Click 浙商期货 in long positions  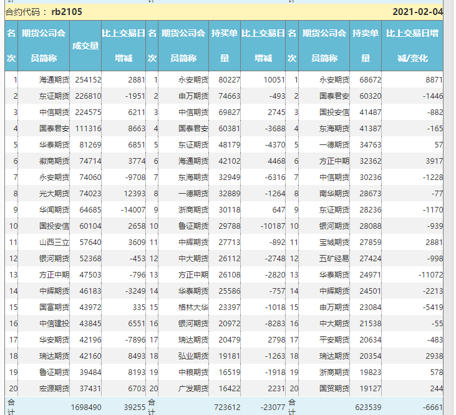pos(193,210)
